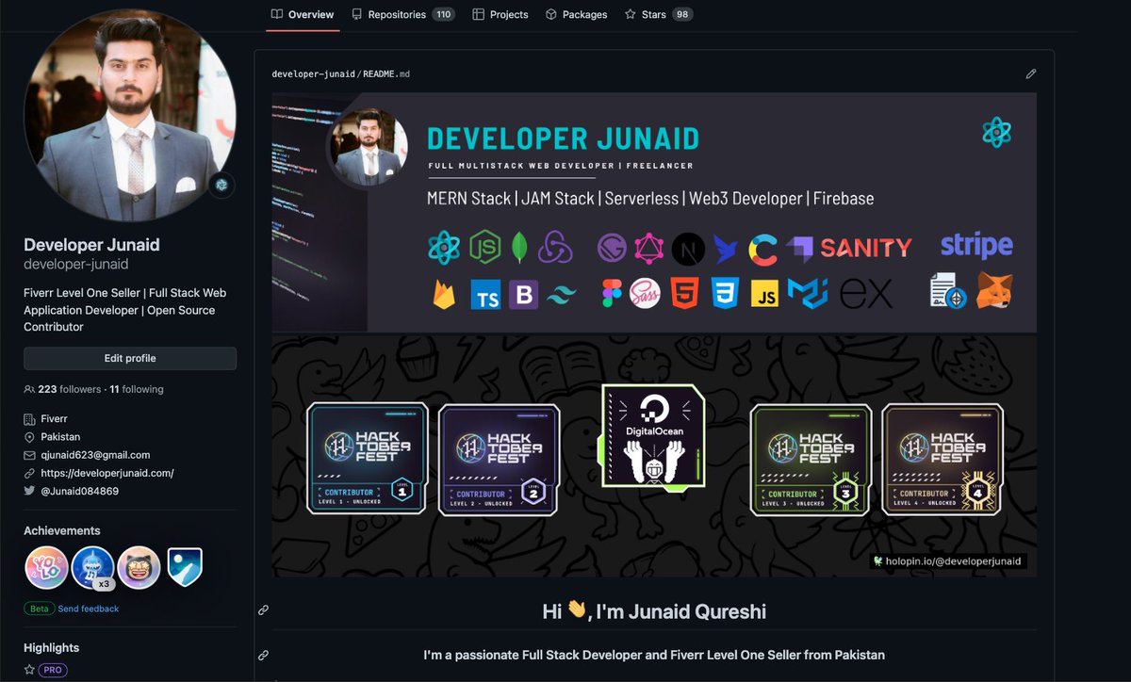Screen dimensions: 1131x682
Task: Click the developer-junaid README path link
Action: point(313,73)
